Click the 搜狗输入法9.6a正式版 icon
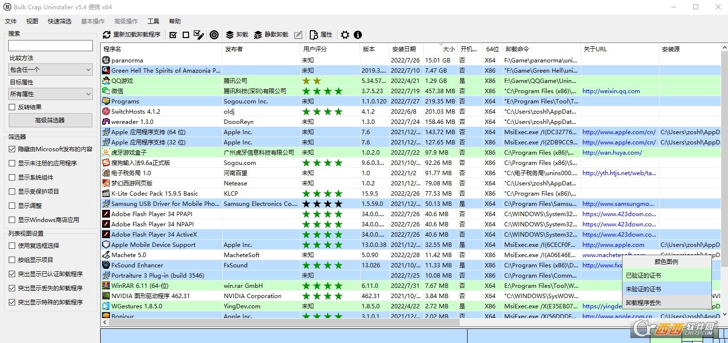The width and height of the screenshot is (728, 343). click(106, 163)
